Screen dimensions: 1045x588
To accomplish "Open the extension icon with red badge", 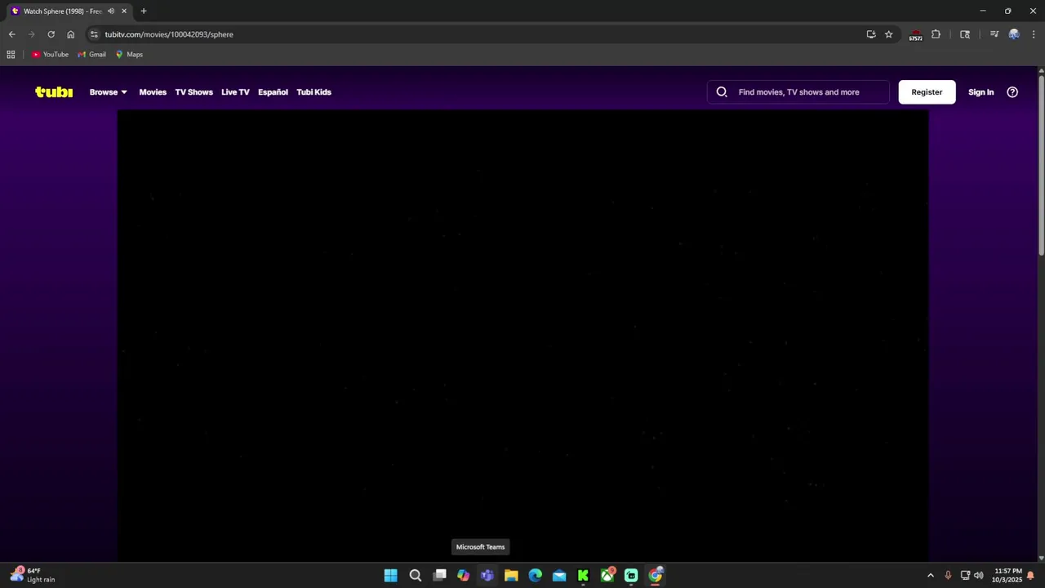I will point(916,35).
